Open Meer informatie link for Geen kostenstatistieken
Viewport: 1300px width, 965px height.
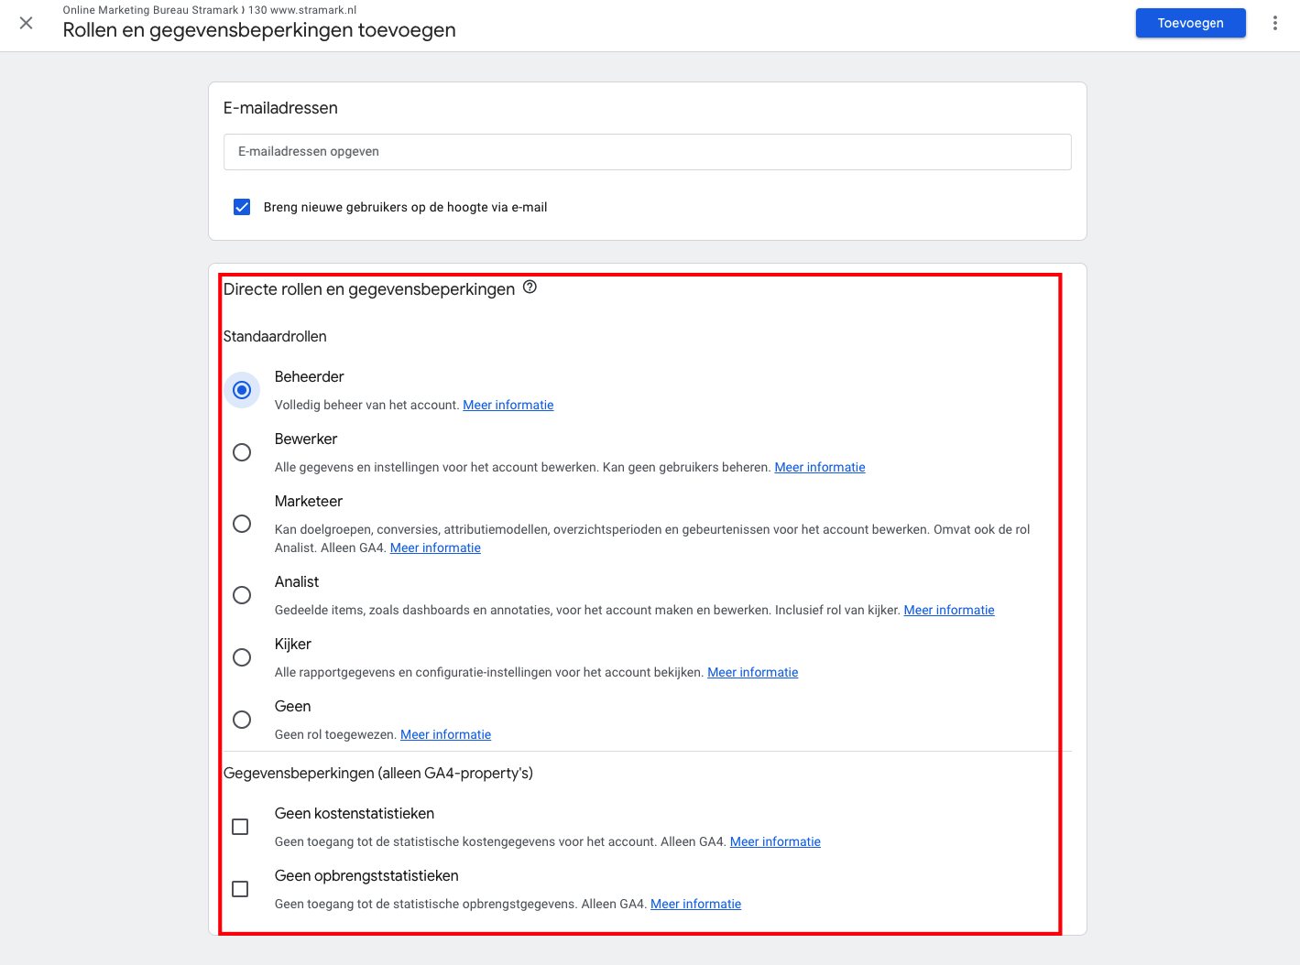click(775, 841)
